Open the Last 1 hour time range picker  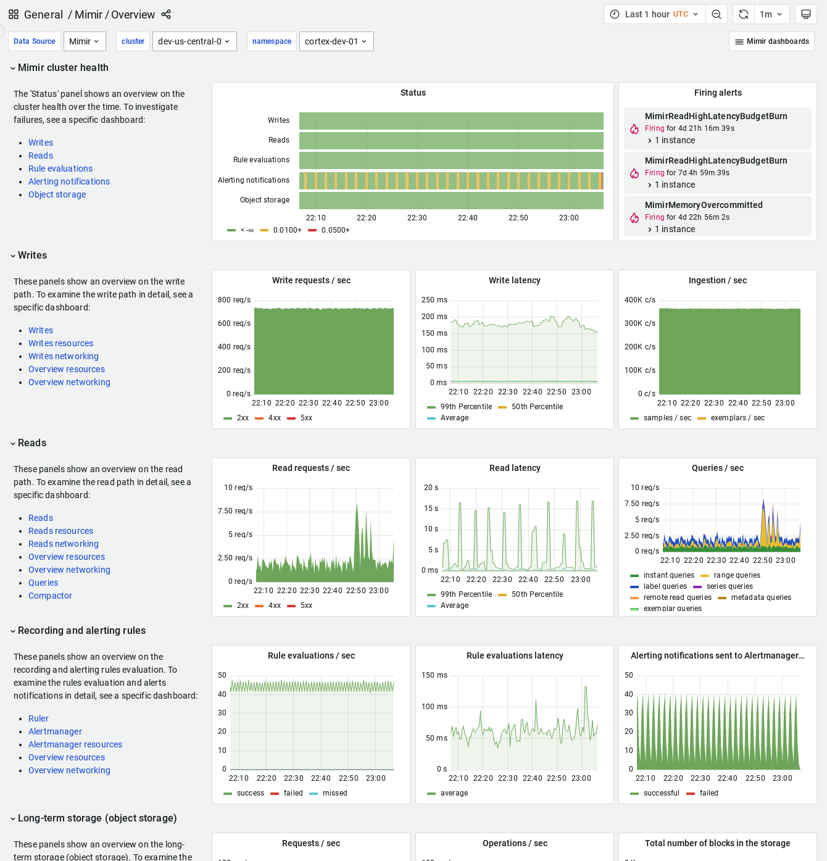(648, 14)
